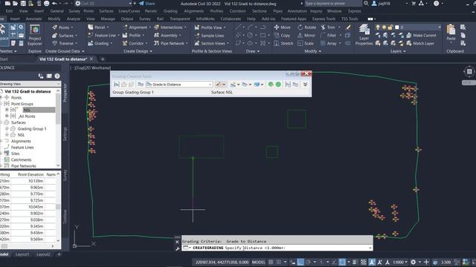Image resolution: width=476 pixels, height=267 pixels.
Task: Open the Layer Properties manager
Action: tap(364, 35)
